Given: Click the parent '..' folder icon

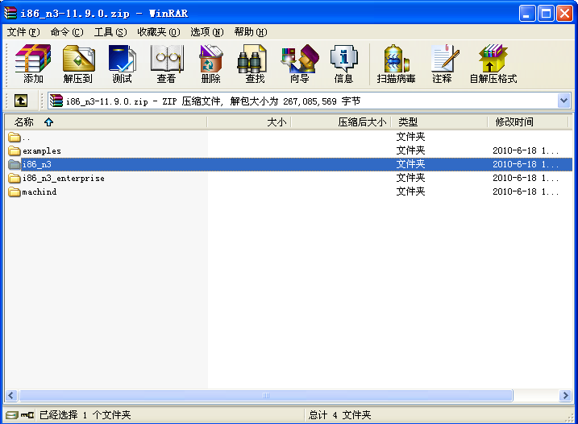Looking at the screenshot, I should pos(15,138).
